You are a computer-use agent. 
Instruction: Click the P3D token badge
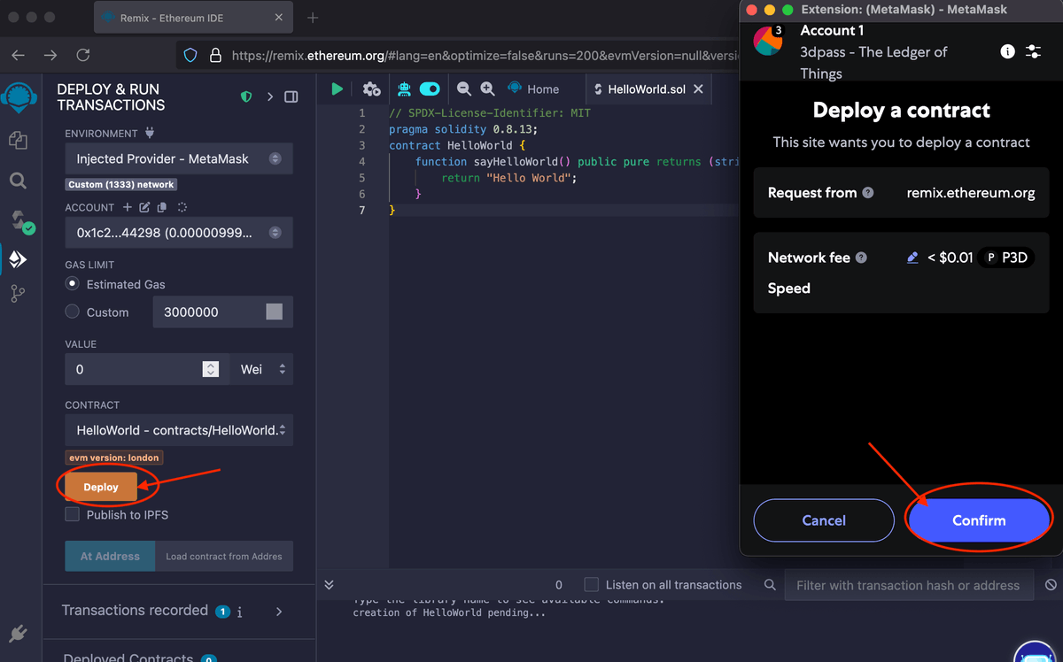pos(1006,258)
